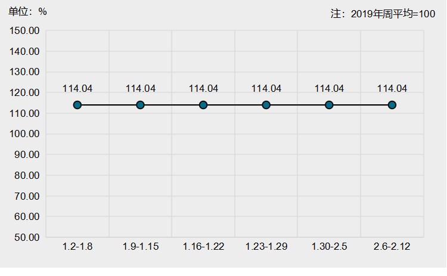447x276 pixels.
Task: Click the data point for 1.16-1.22
Action: click(203, 105)
